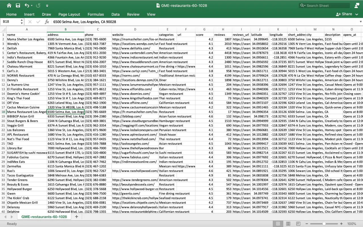Confirm entry with the checkmark icon
The height and width of the screenshot is (227, 363).
tap(38, 22)
